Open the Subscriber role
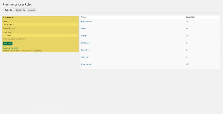The width and height of the screenshot is (223, 114). pos(85,50)
